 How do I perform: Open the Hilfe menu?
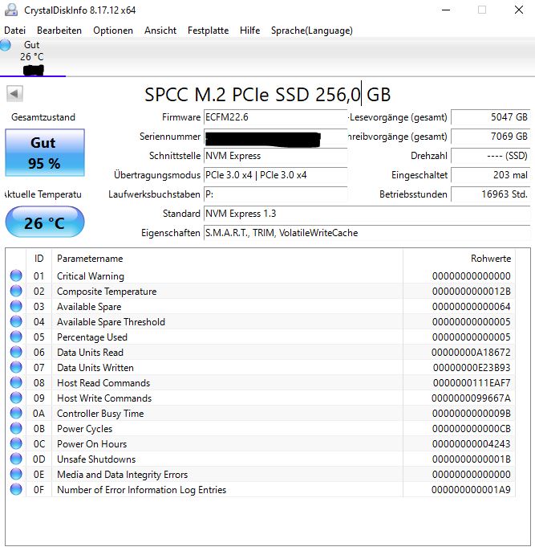point(249,31)
